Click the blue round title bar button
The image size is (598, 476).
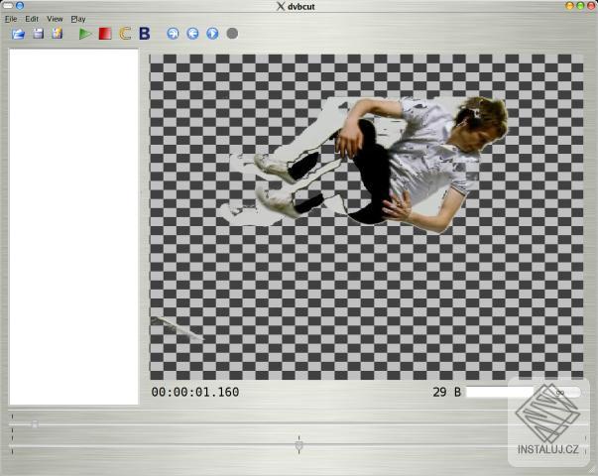click(x=20, y=6)
